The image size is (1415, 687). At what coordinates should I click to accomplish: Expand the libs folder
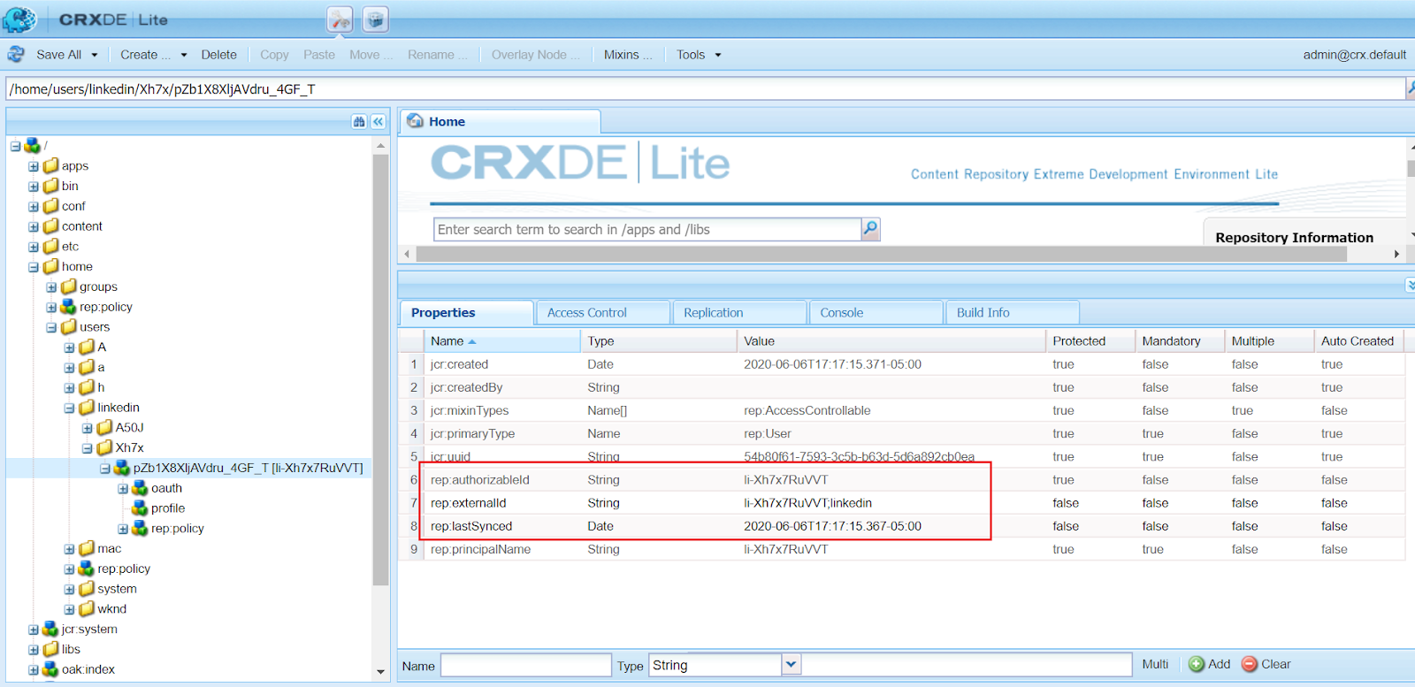tap(34, 650)
